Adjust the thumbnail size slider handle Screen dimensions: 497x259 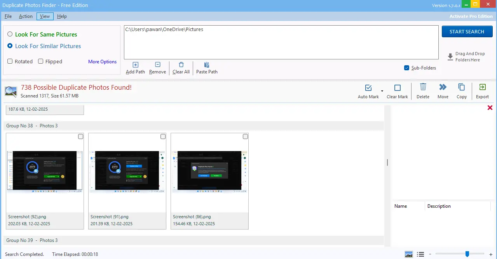pos(467,254)
